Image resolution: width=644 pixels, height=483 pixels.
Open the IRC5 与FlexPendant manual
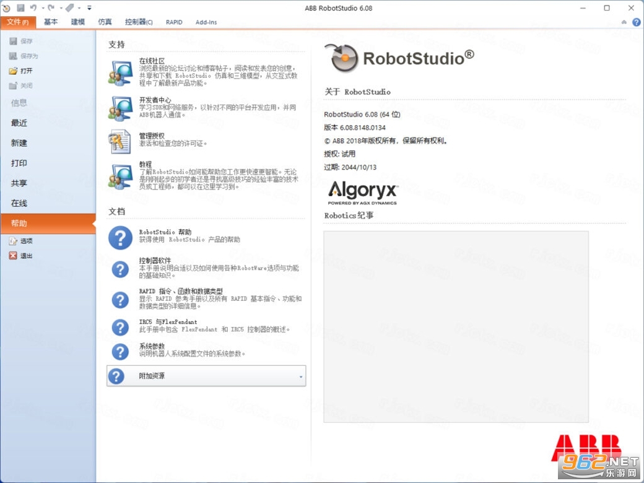click(168, 322)
